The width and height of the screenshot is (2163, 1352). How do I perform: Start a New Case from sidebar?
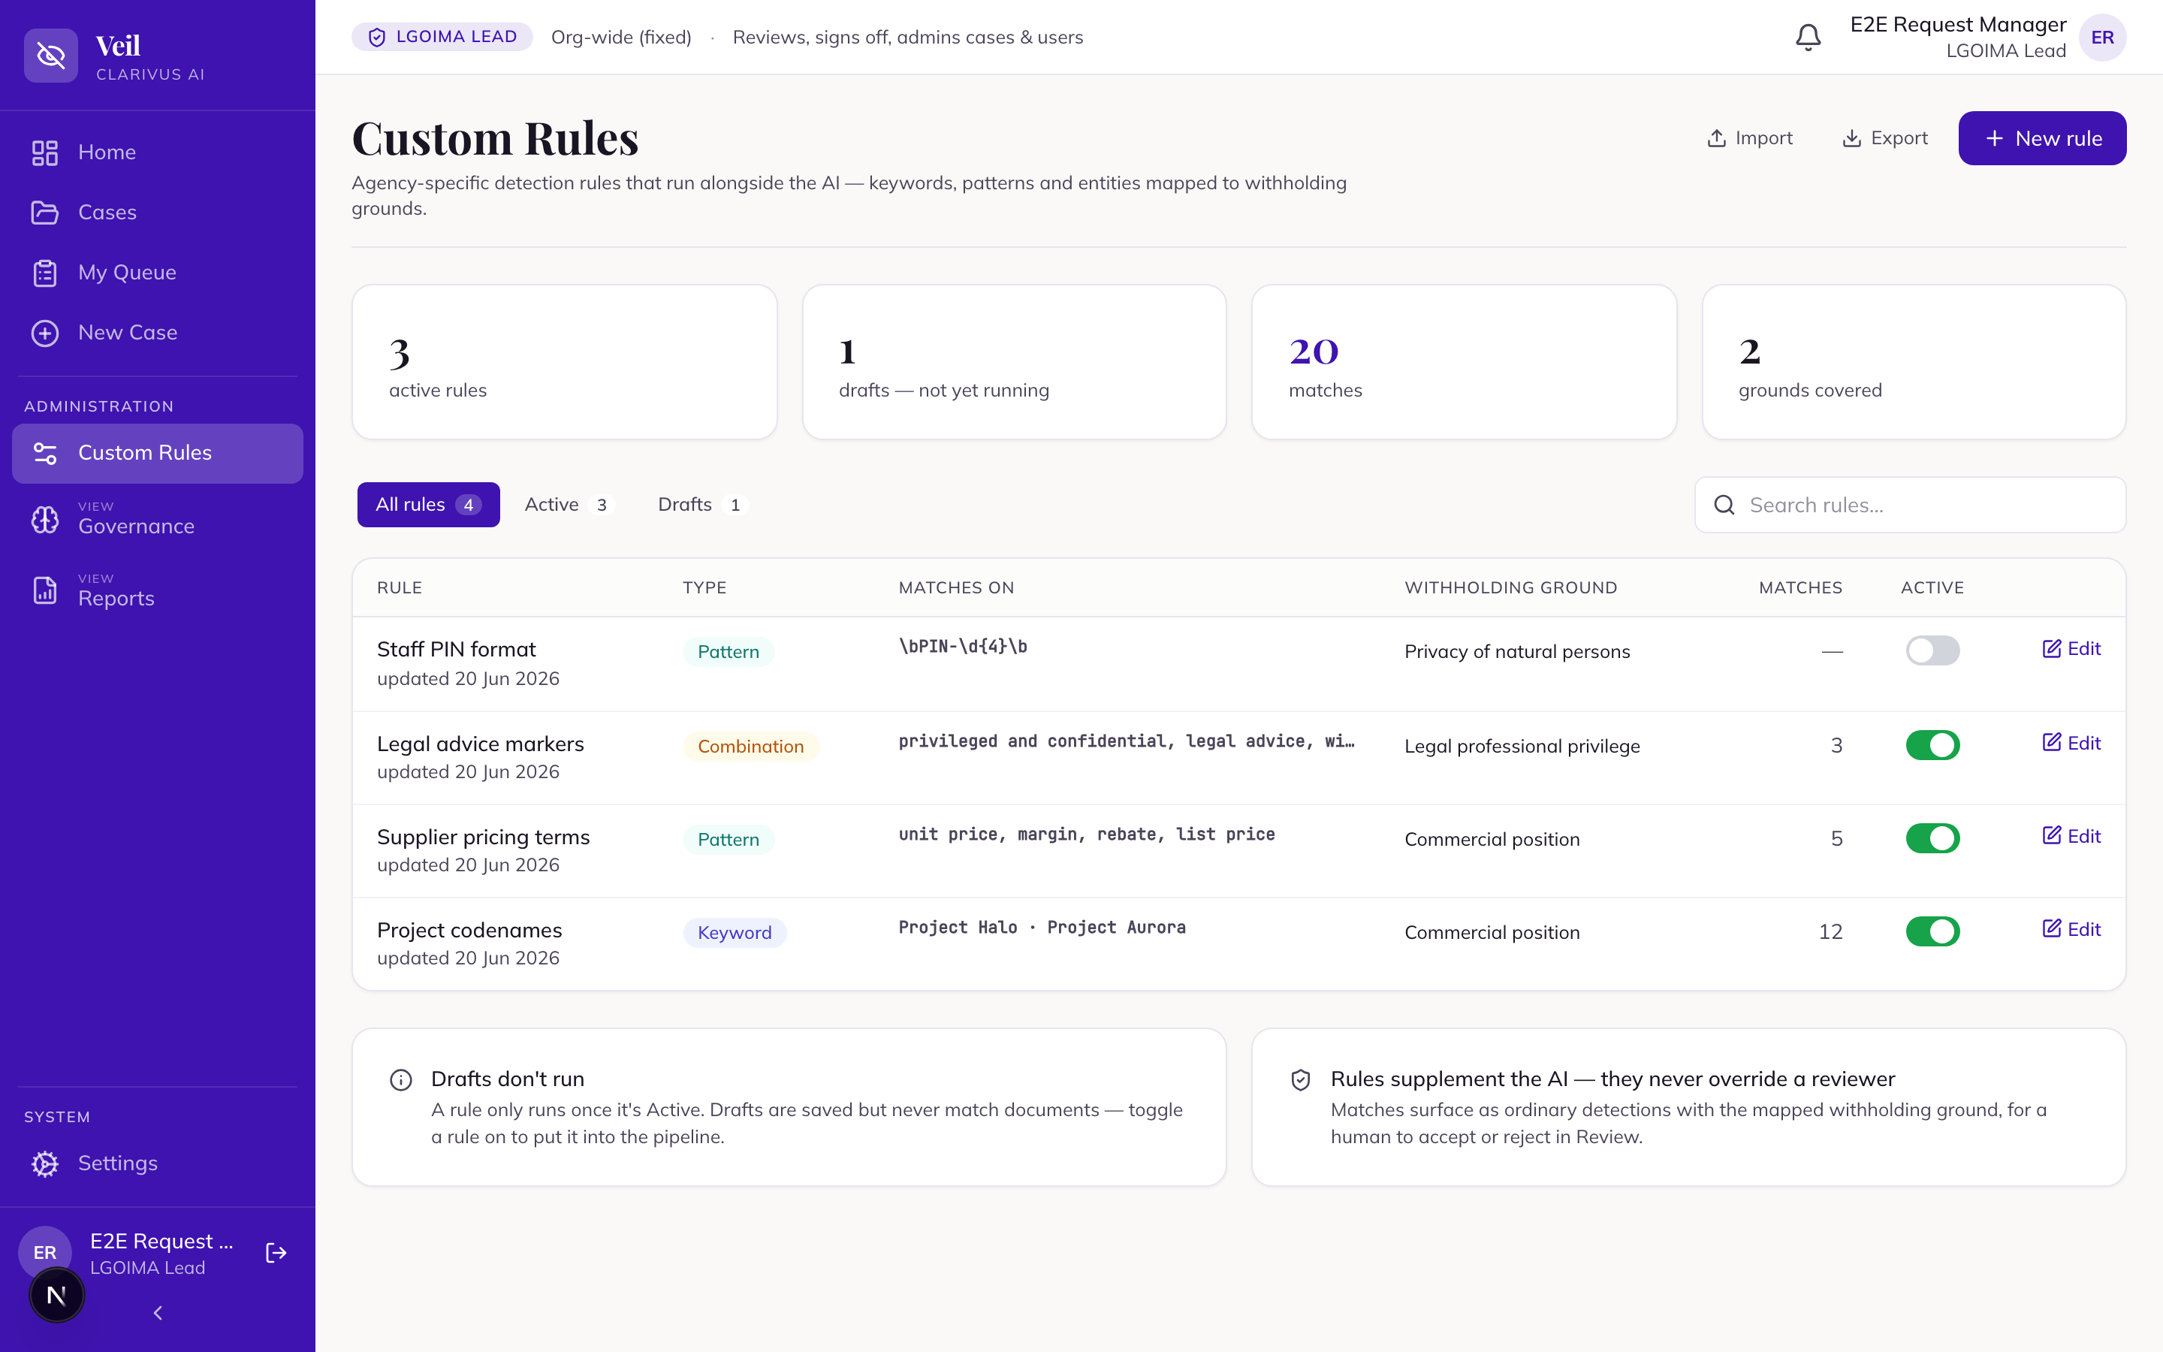point(157,333)
